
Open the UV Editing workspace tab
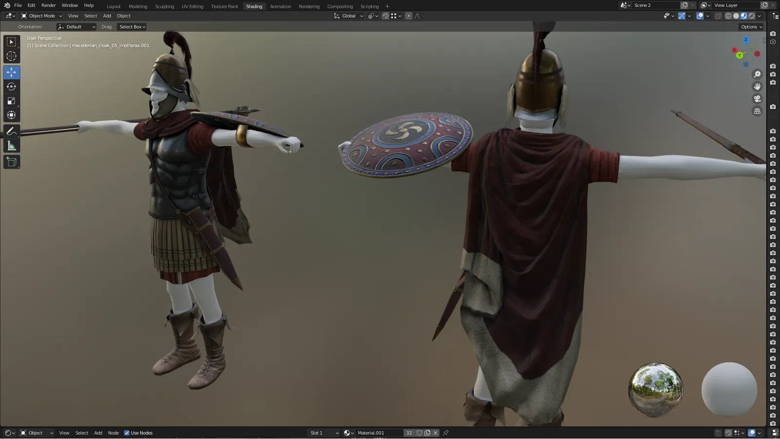click(193, 6)
